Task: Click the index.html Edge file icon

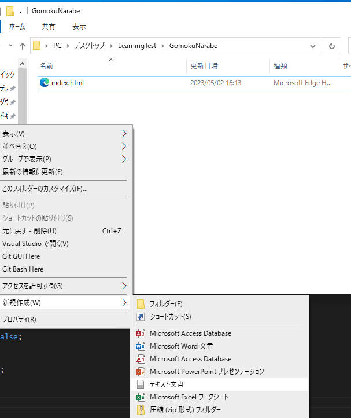Action: click(45, 82)
